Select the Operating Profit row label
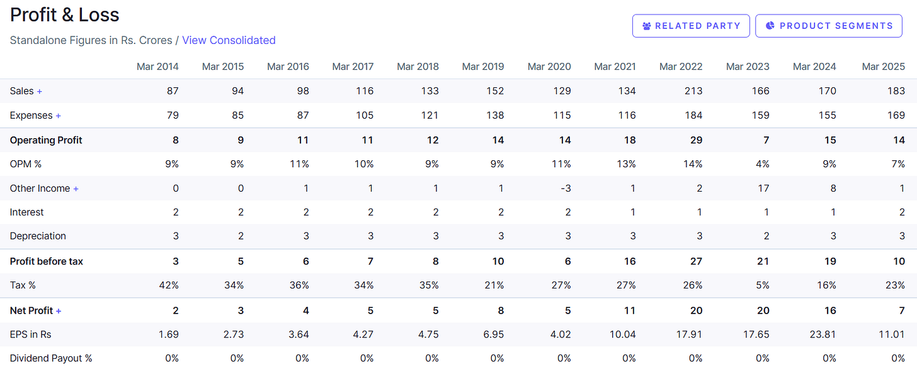Screen dimensions: 917x372 (46, 140)
